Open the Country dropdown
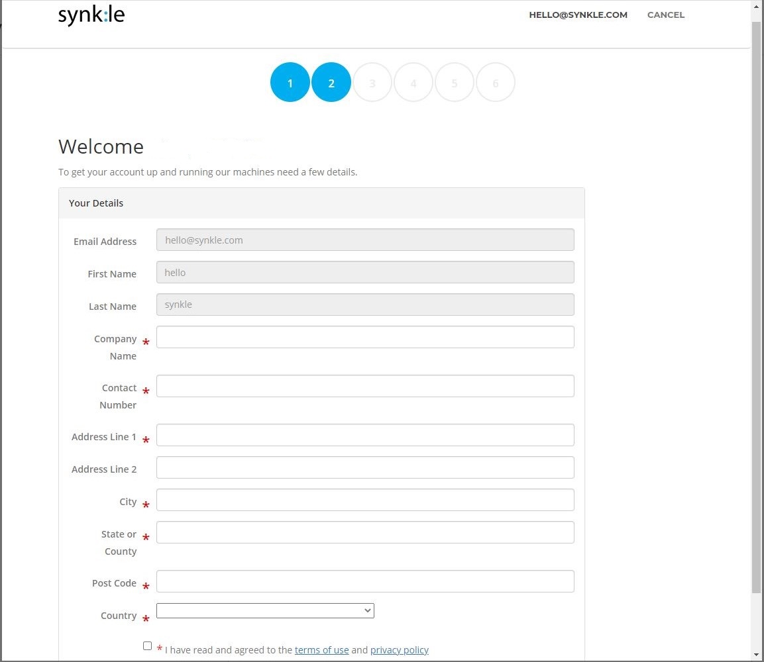 coord(265,610)
